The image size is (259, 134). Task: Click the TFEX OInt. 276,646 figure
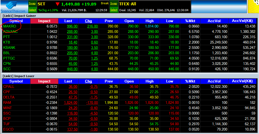click(x=166, y=10)
